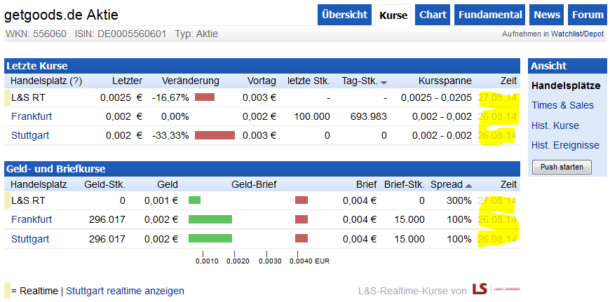Image resolution: width=610 pixels, height=302 pixels.
Task: Go to the News tab
Action: click(x=547, y=15)
